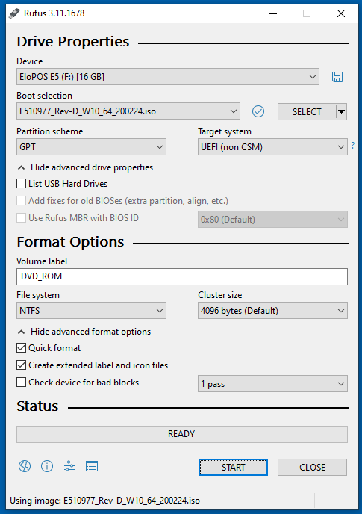Click the CLOSE button
The width and height of the screenshot is (362, 514).
pyautogui.click(x=312, y=467)
